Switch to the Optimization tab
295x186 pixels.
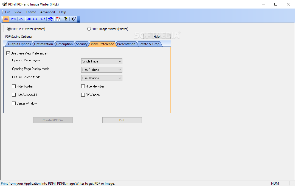click(43, 44)
